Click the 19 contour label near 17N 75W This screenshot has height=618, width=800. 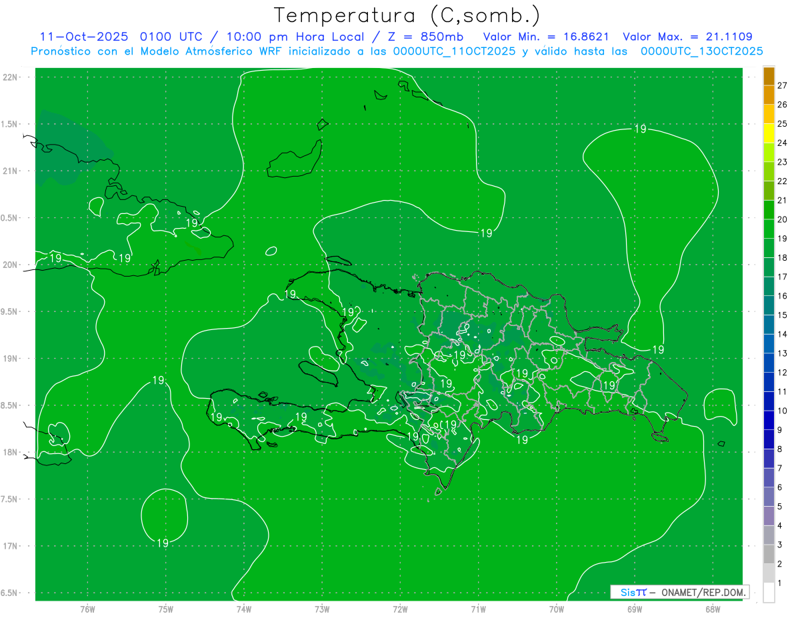click(x=163, y=543)
